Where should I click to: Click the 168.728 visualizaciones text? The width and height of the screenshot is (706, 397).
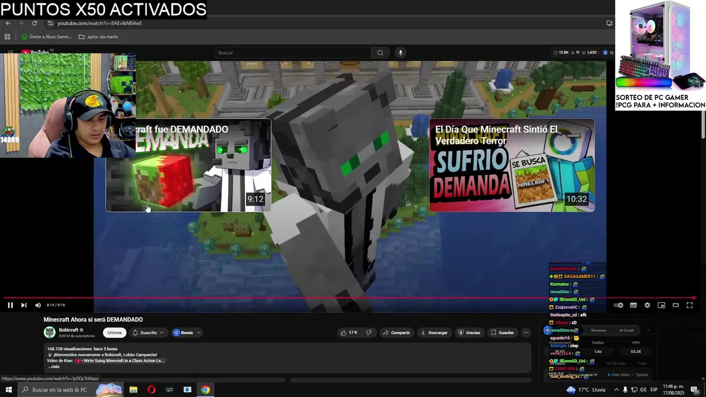pos(71,348)
